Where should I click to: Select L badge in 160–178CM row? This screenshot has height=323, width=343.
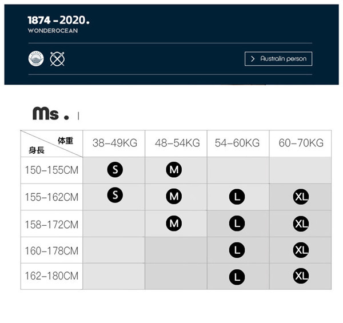click(237, 250)
